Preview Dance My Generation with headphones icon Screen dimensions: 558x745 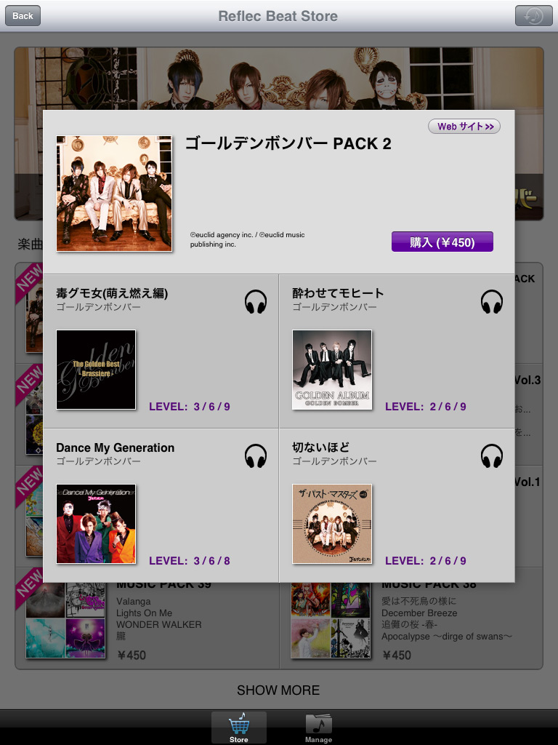256,456
